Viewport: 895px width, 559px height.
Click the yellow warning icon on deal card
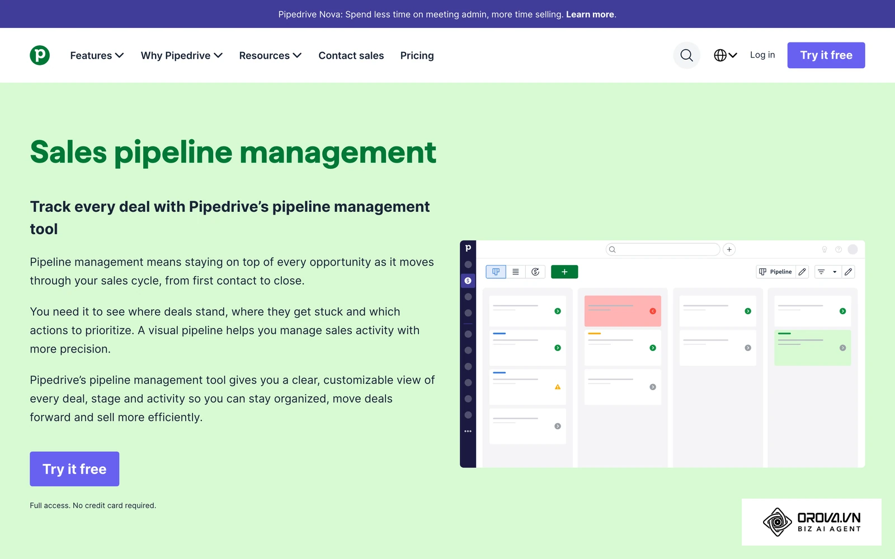tap(558, 387)
